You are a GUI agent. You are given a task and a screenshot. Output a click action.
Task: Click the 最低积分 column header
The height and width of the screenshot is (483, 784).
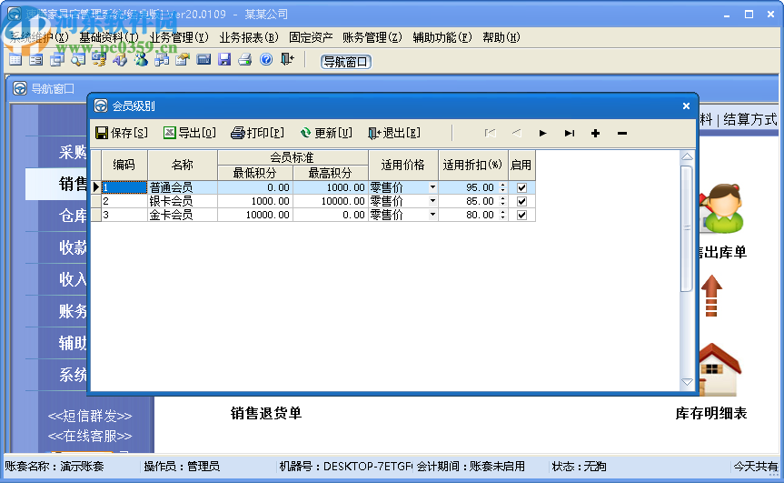(x=255, y=173)
